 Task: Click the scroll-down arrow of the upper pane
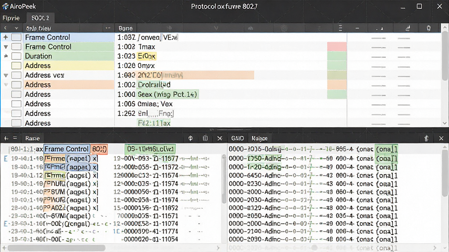pyautogui.click(x=445, y=123)
